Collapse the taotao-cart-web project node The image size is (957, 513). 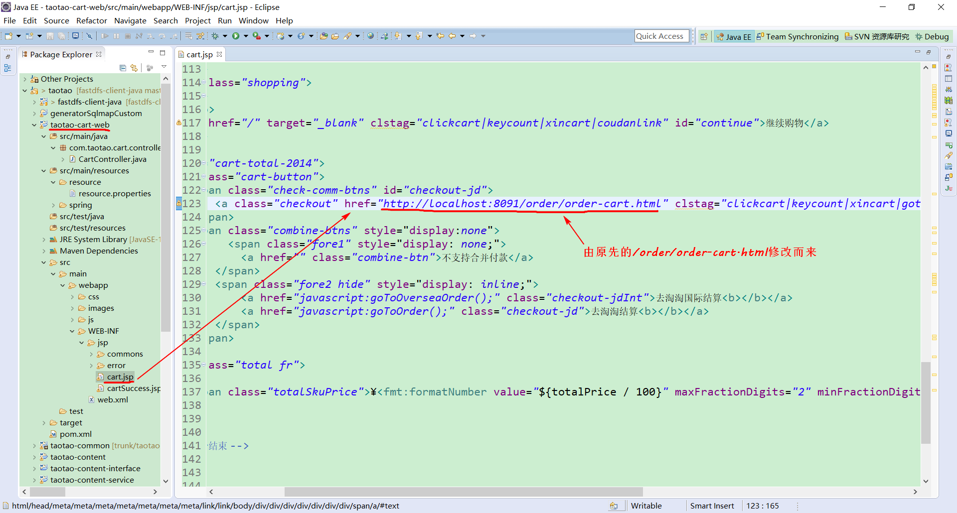[34, 125]
